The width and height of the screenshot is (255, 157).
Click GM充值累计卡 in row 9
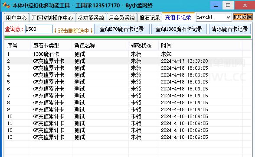[49, 109]
